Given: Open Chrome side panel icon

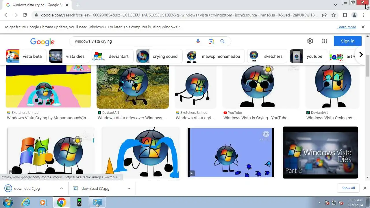Looking at the screenshot, I should [x=345, y=15].
